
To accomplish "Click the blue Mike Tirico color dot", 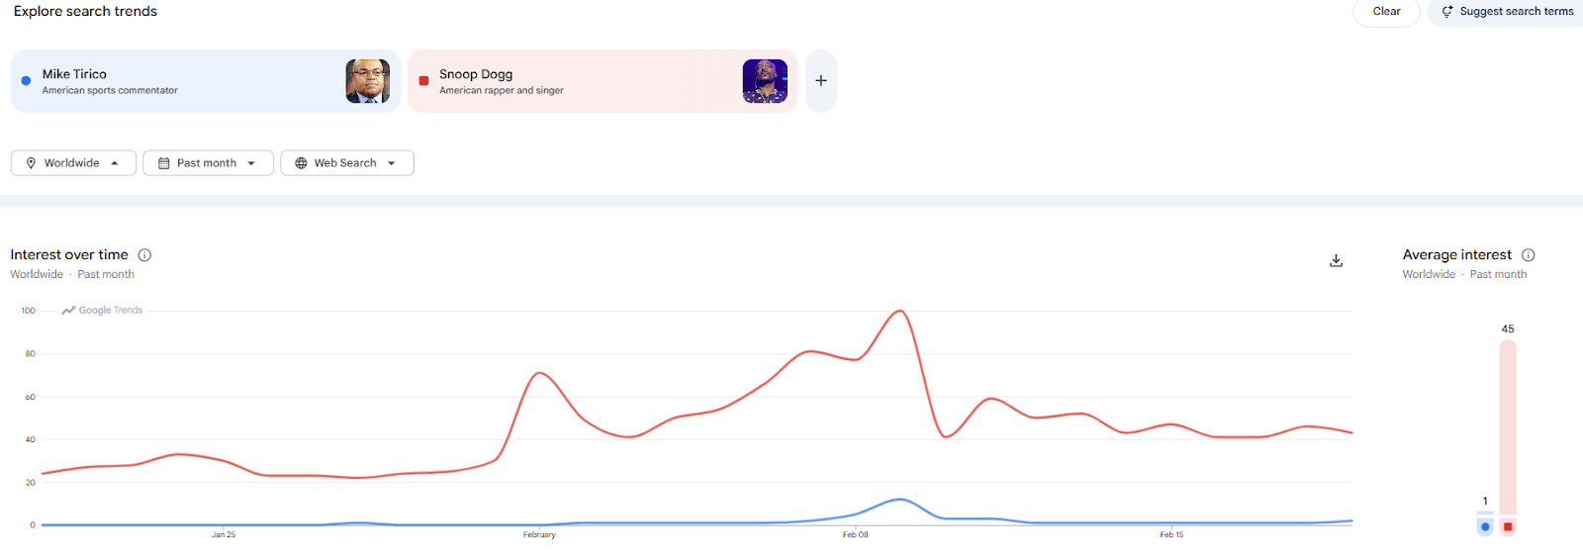I will pyautogui.click(x=26, y=81).
